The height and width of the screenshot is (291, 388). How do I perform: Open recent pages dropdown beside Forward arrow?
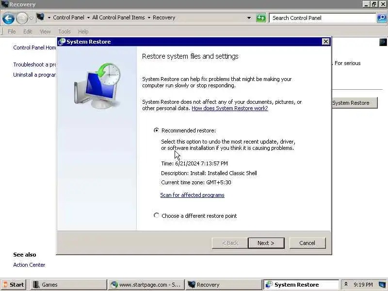[31, 18]
